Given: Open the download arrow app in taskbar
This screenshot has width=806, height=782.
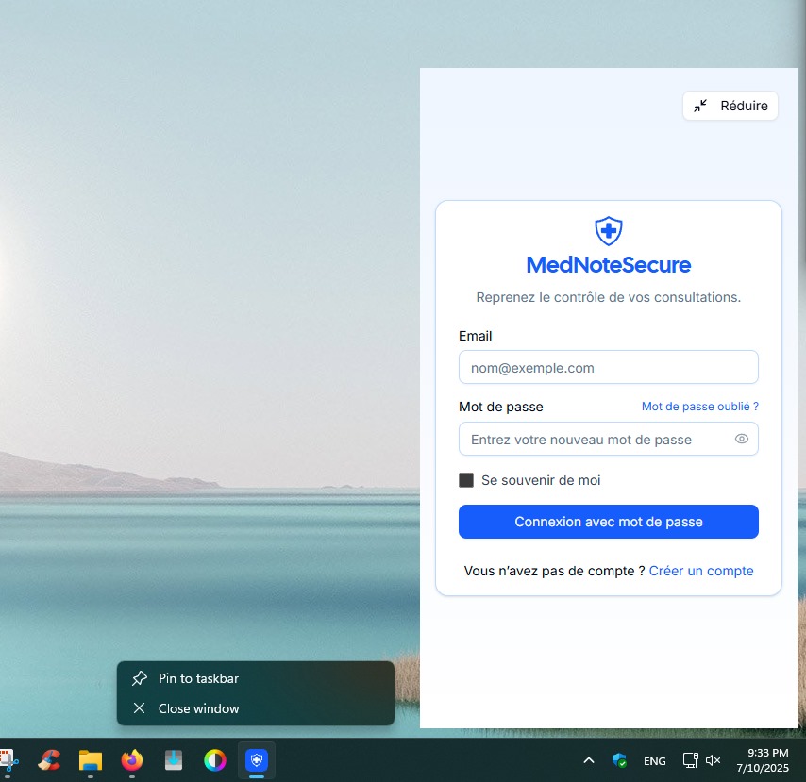Looking at the screenshot, I should point(174,760).
